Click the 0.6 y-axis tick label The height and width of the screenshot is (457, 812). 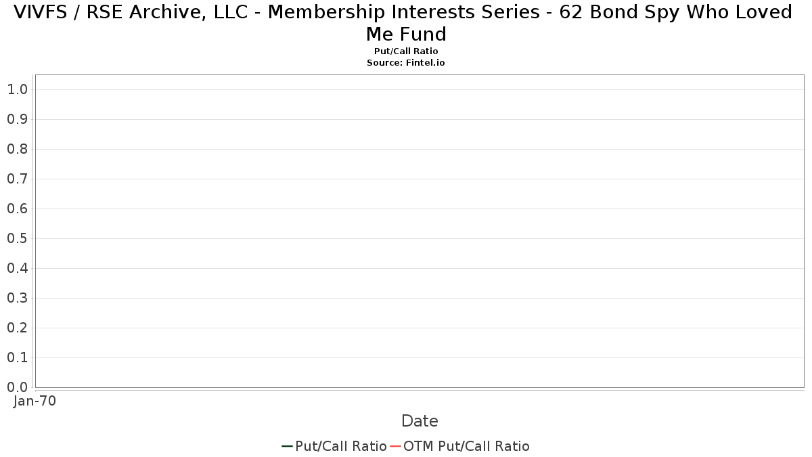pyautogui.click(x=17, y=209)
